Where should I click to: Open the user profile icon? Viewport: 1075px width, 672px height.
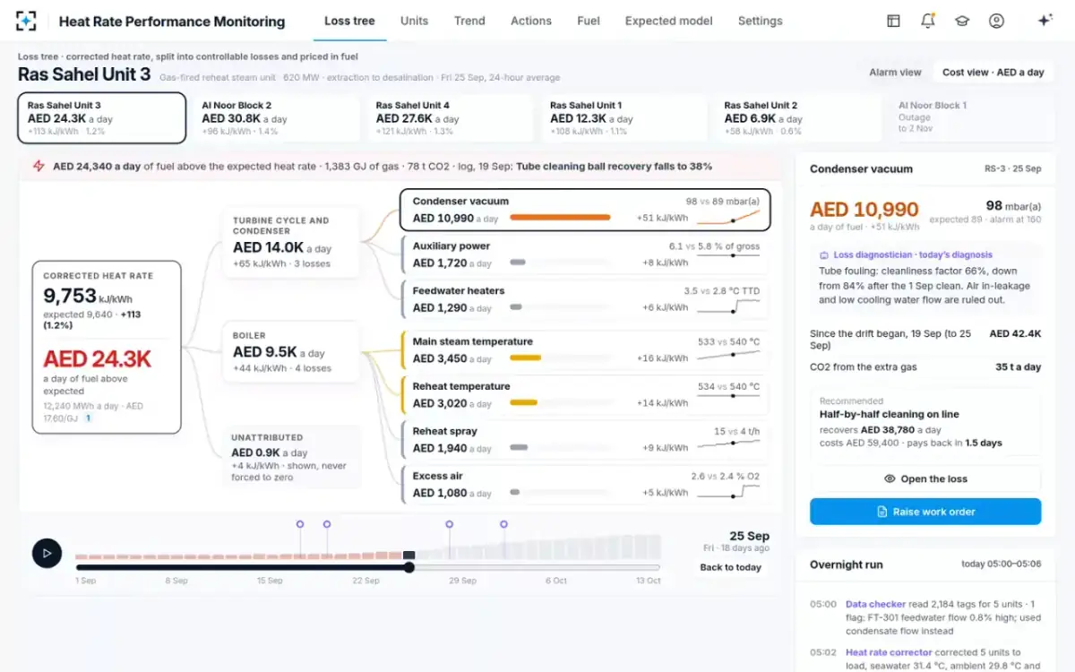point(996,21)
